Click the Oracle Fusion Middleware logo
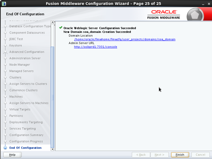The height and width of the screenshot is (159, 212). click(164, 15)
